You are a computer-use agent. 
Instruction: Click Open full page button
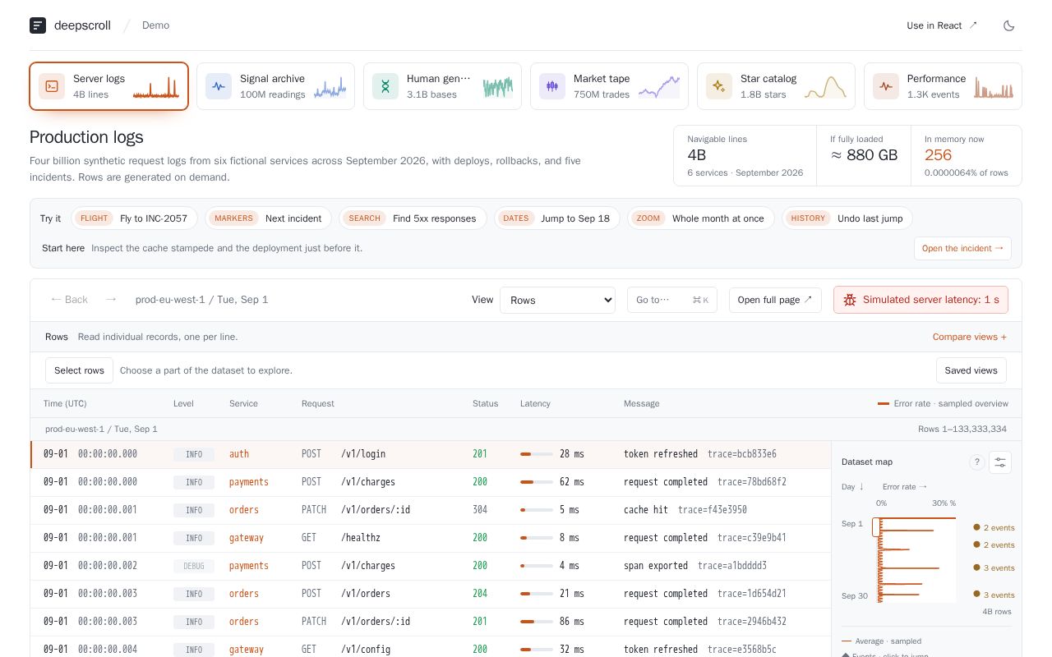click(x=775, y=300)
